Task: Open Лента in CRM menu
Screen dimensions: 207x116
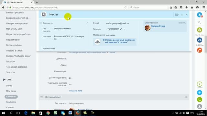Action: 9,86
